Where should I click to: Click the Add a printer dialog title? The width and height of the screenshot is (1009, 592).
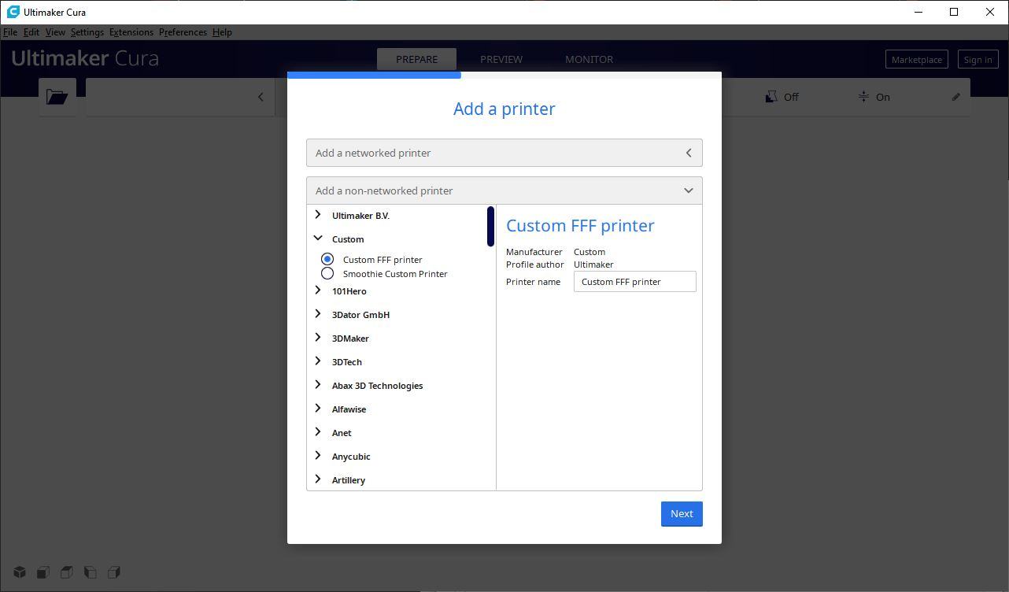(x=504, y=109)
